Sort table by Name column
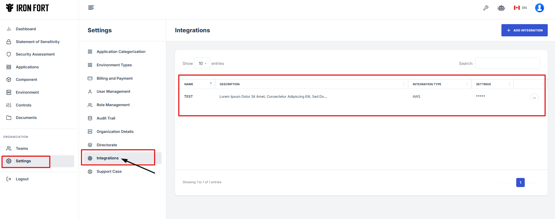Image resolution: width=555 pixels, height=219 pixels. 197,84
